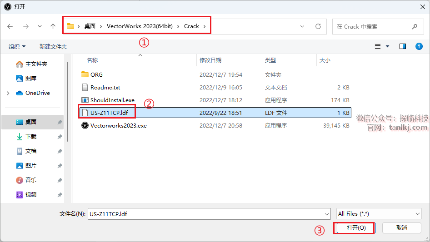The image size is (430, 242).
Task: Open the file name dropdown arrow
Action: coord(327,214)
